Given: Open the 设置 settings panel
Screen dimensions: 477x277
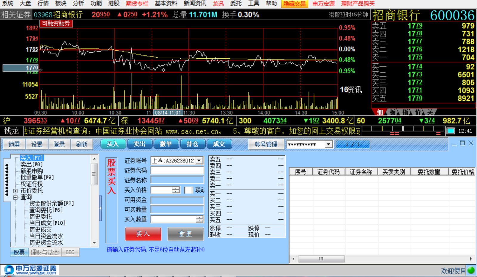Looking at the screenshot, I should click(36, 144).
